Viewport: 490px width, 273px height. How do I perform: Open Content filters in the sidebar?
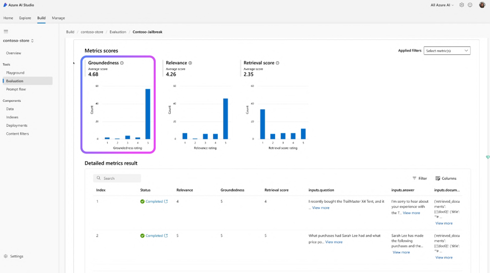[x=17, y=134]
